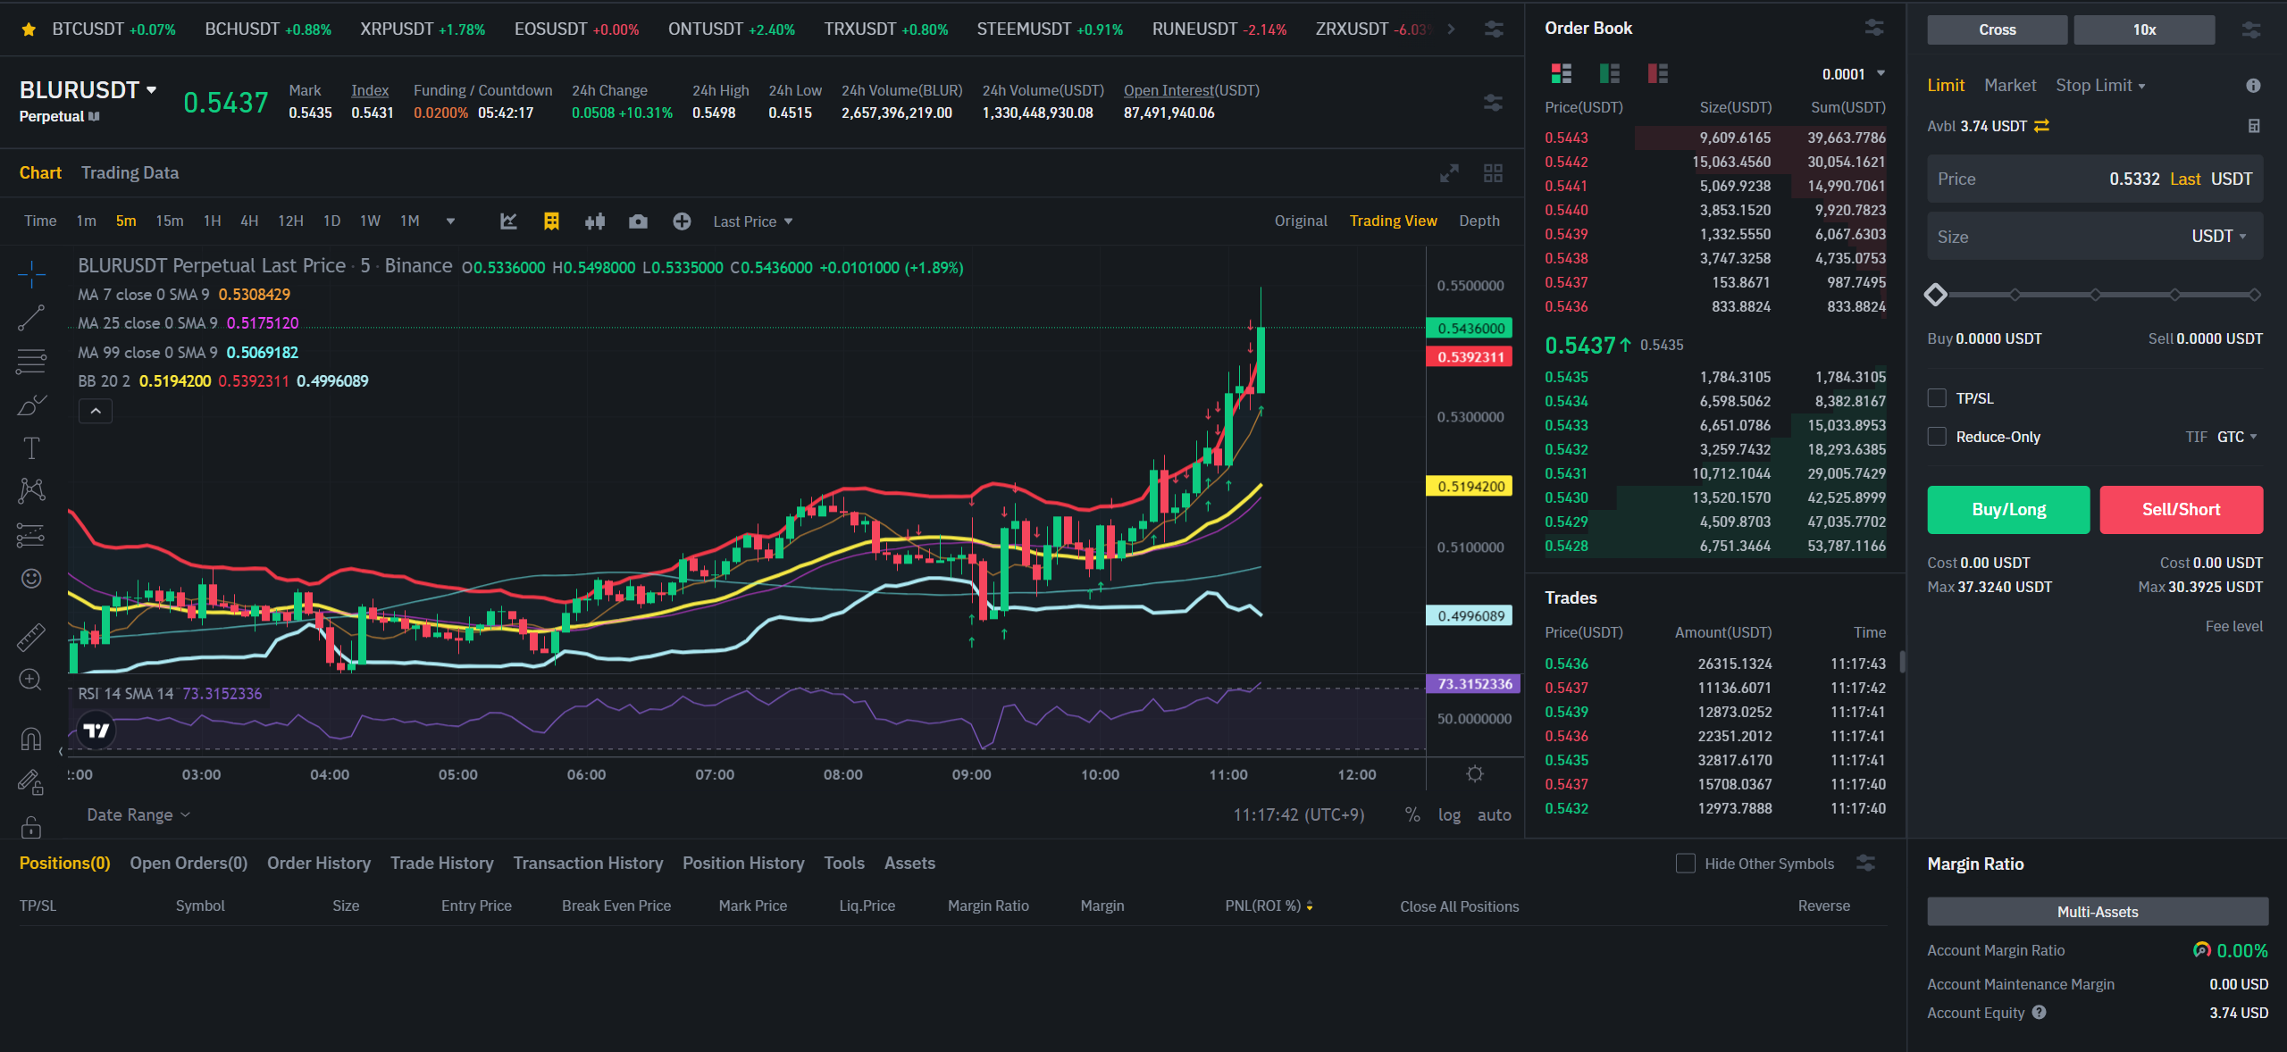The width and height of the screenshot is (2287, 1052).
Task: Check Hide Other Symbols
Action: point(1686,864)
